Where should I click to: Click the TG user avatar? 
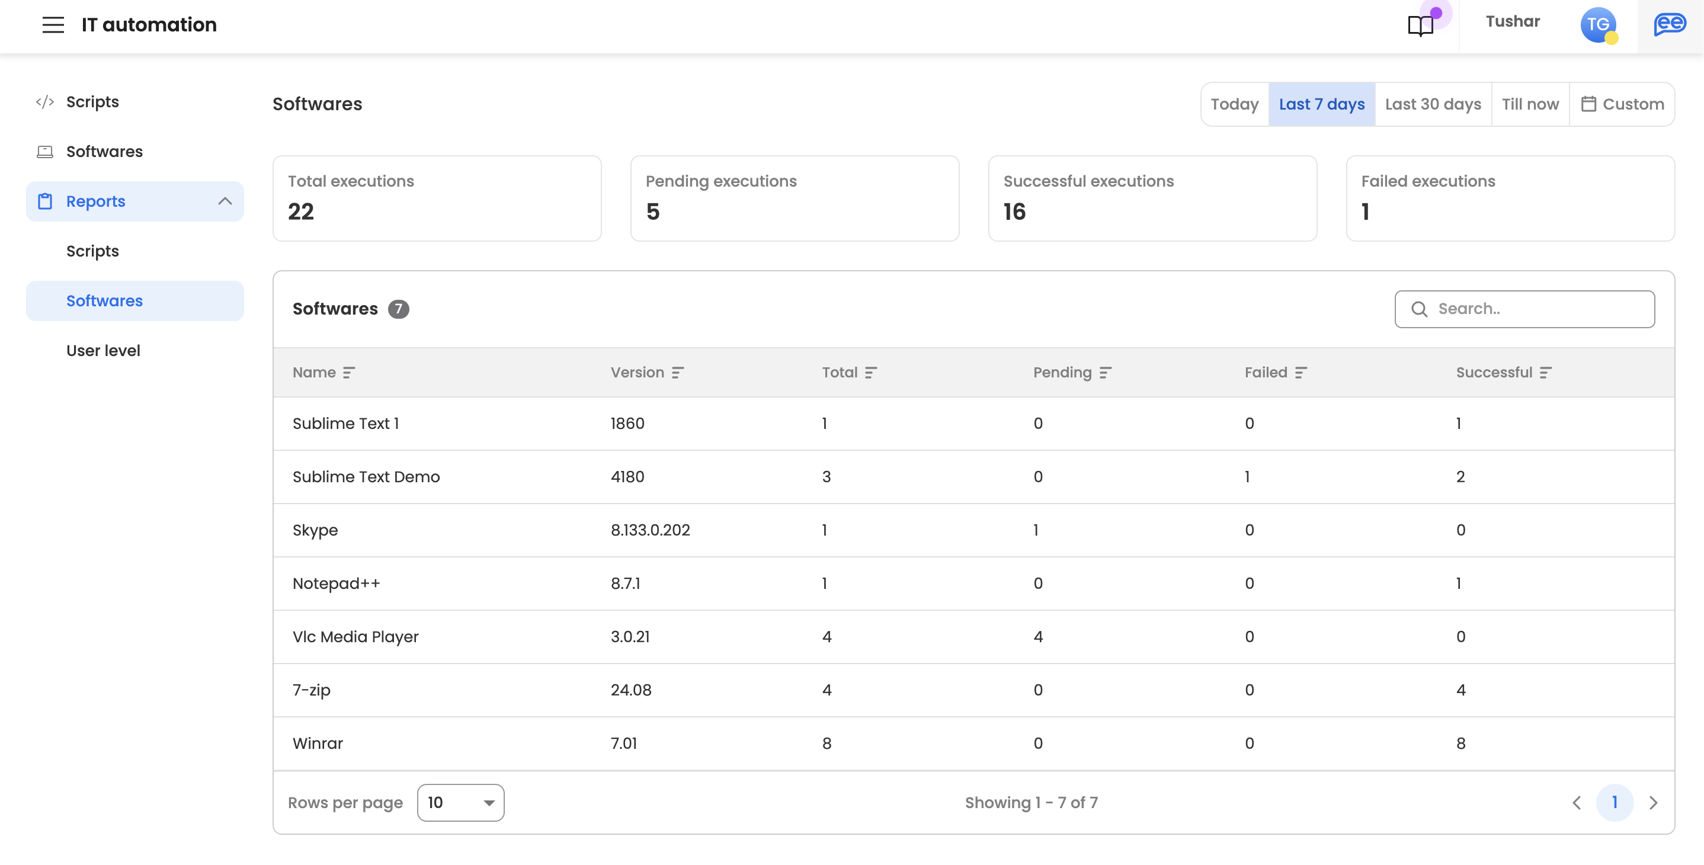coord(1597,25)
